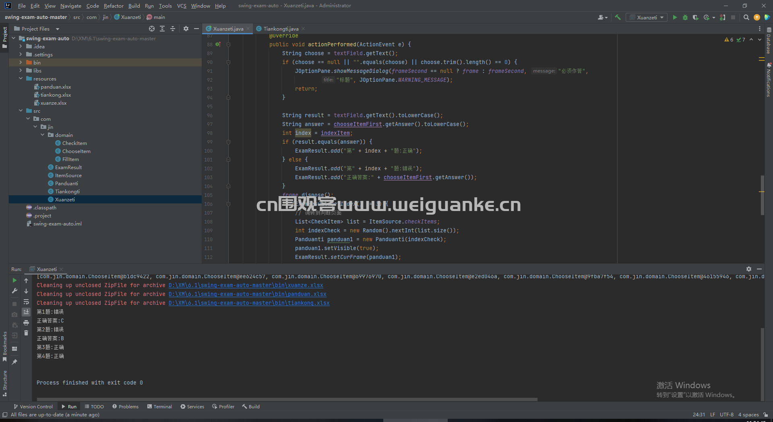Click wrench icon in Run panel sidebar
Image resolution: width=773 pixels, height=422 pixels.
[14, 291]
